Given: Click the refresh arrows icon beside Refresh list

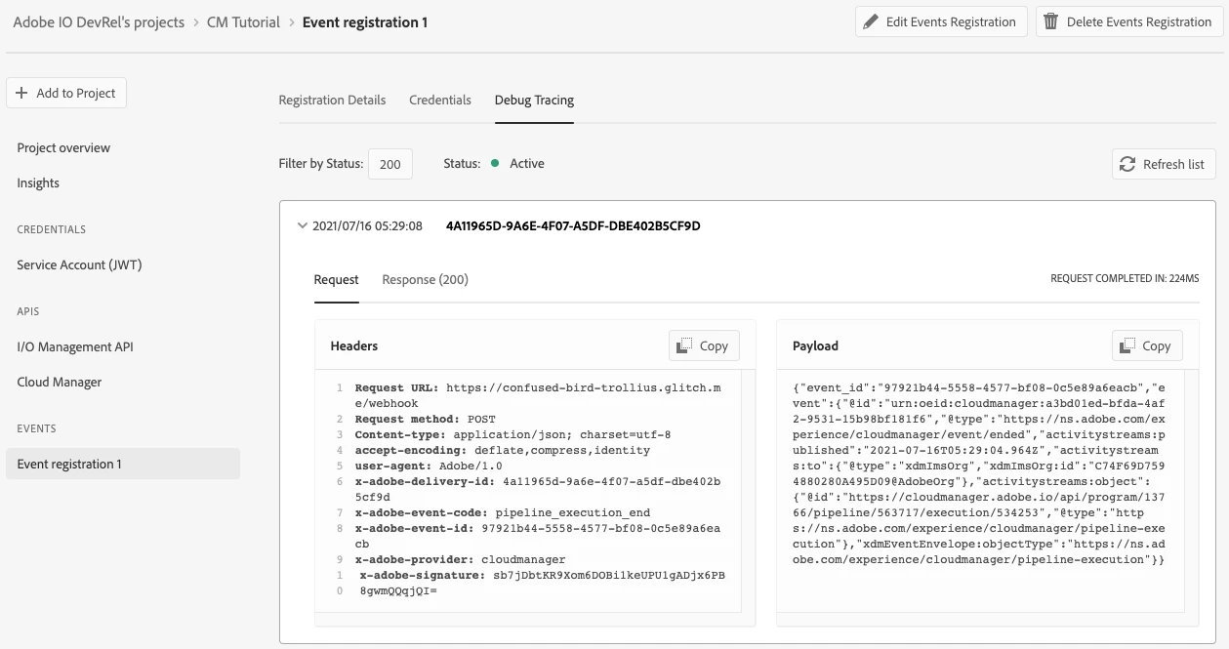Looking at the screenshot, I should point(1127,164).
